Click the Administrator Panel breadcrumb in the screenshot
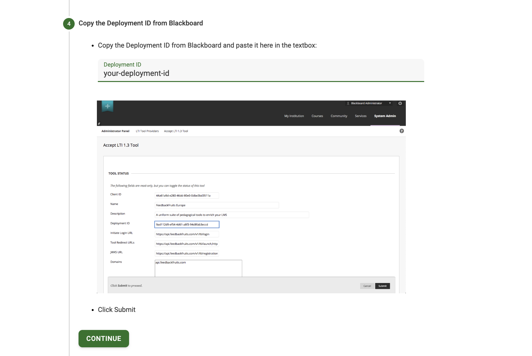This screenshot has width=532, height=356. click(x=115, y=131)
